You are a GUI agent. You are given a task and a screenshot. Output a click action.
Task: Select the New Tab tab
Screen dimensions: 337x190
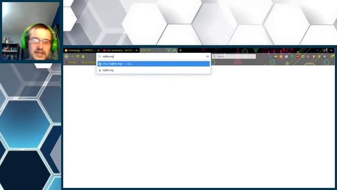tap(158, 51)
